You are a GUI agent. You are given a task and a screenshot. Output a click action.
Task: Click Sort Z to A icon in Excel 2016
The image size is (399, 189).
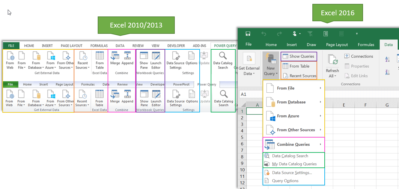pyautogui.click(x=387, y=72)
